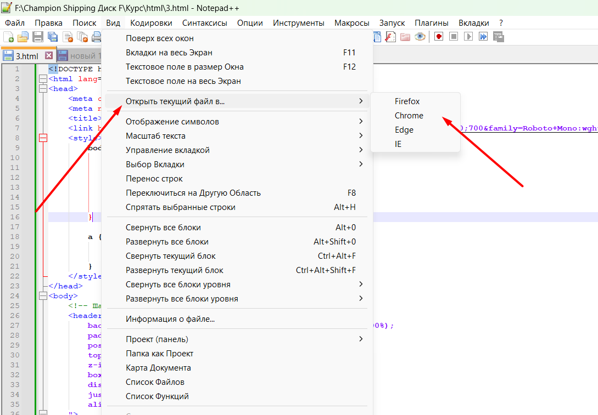This screenshot has height=415, width=598.
Task: Expand the Развернуть все блоки уровня arrow
Action: (361, 298)
